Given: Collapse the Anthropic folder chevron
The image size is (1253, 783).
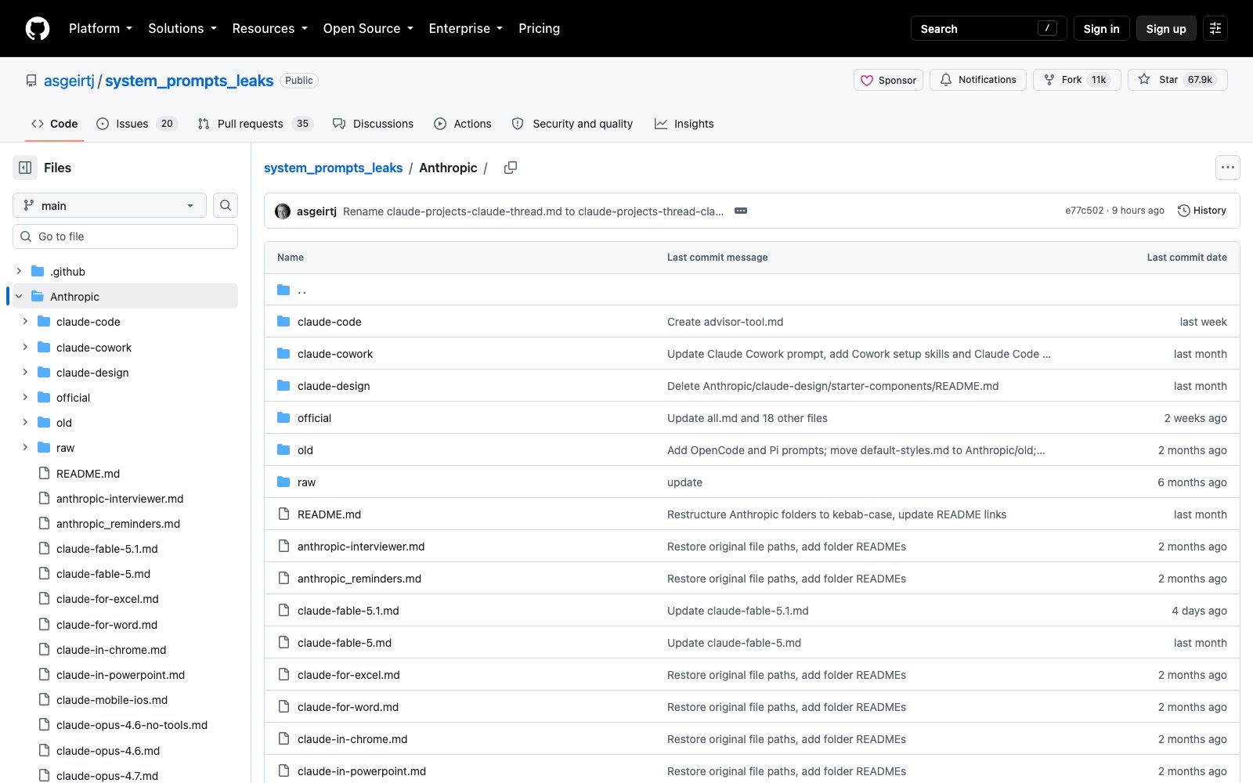Looking at the screenshot, I should (x=19, y=297).
